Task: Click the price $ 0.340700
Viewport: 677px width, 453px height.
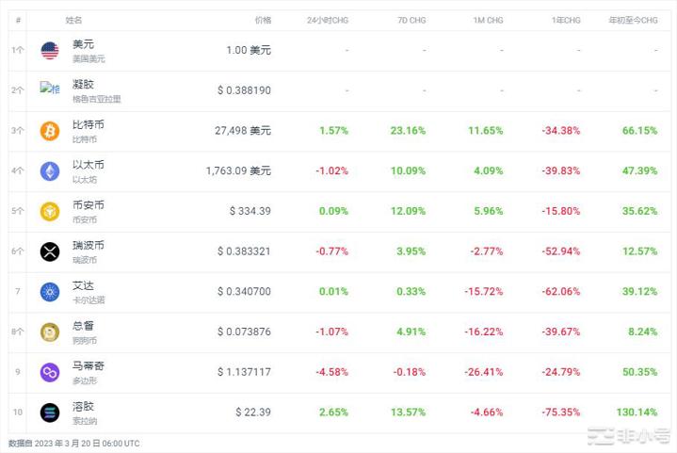Action: (244, 292)
